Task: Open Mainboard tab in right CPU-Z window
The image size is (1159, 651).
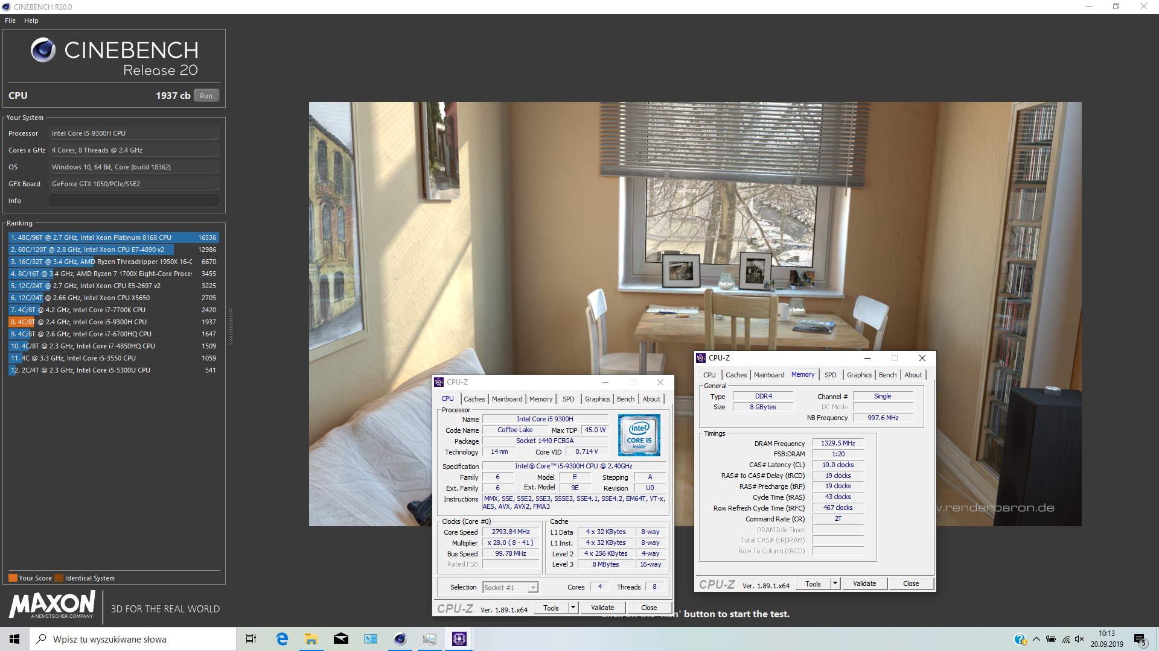Action: 769,375
